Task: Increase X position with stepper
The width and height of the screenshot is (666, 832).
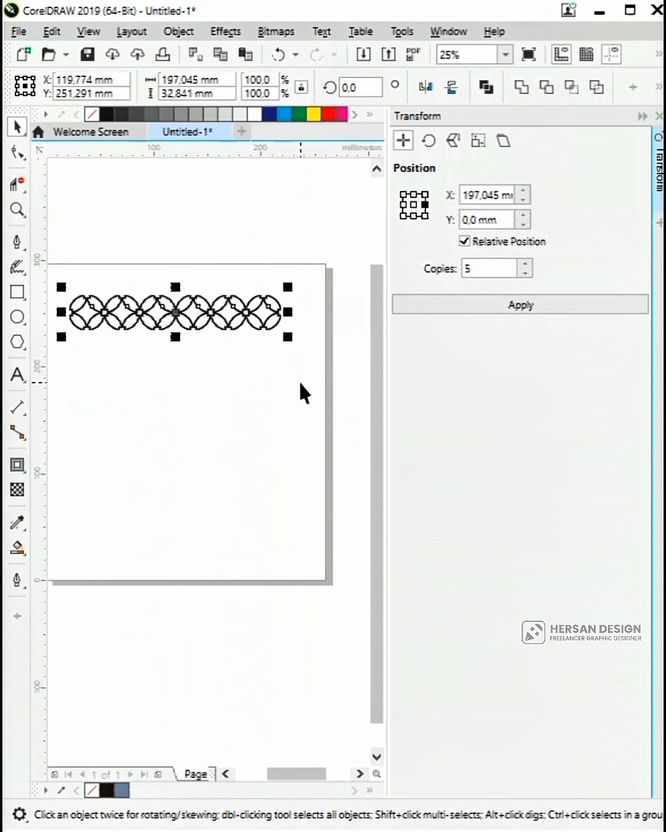Action: click(523, 190)
